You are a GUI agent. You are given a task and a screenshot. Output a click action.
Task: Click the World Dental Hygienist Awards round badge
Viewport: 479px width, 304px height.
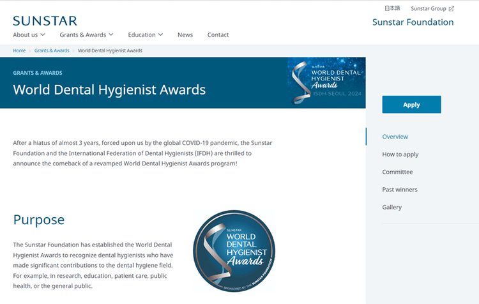(x=234, y=250)
